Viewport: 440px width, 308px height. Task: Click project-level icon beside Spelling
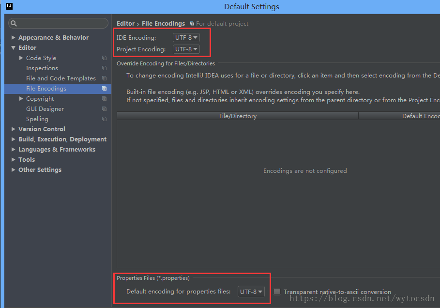coord(104,119)
